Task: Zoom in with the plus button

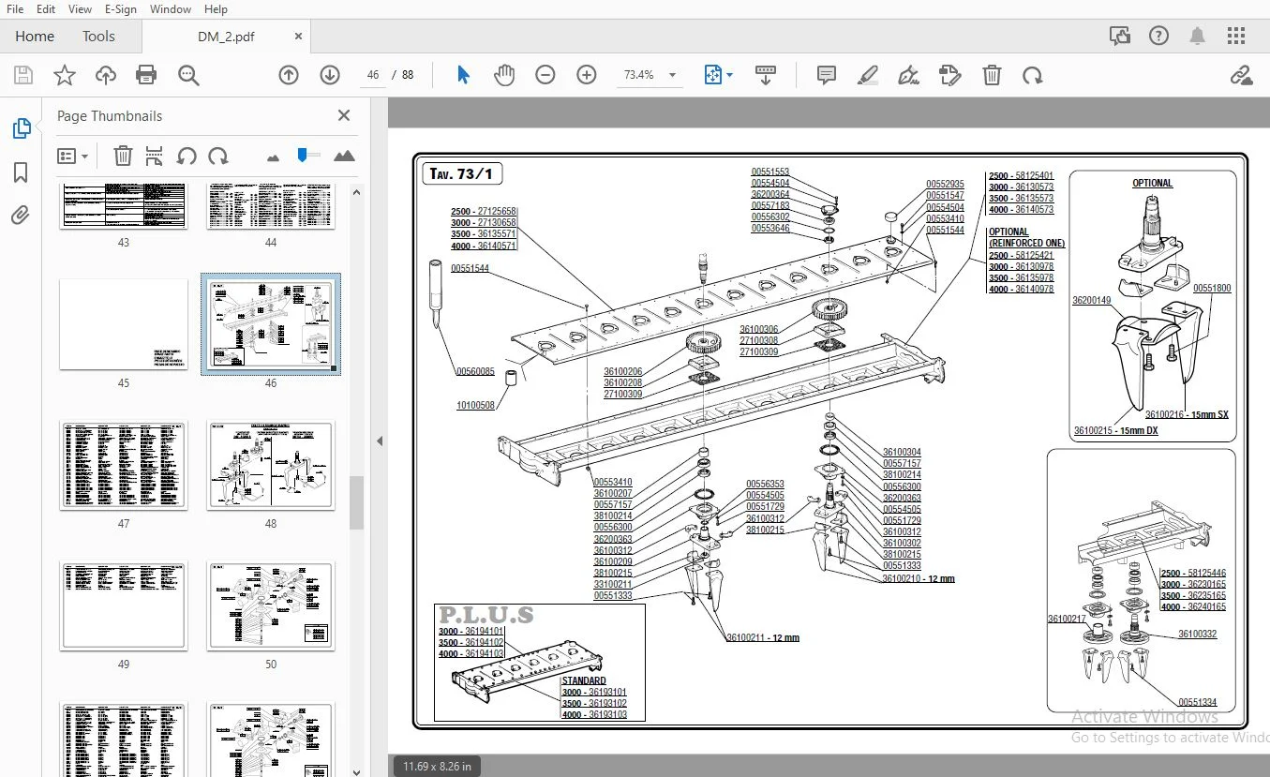Action: (x=587, y=75)
